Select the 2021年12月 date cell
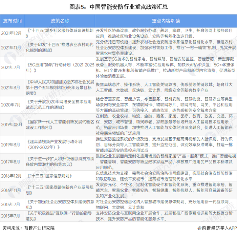 click(11, 33)
